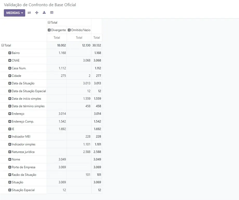The height and width of the screenshot is (200, 239).
Task: Expand the Bairro row
Action: pos(14,53)
